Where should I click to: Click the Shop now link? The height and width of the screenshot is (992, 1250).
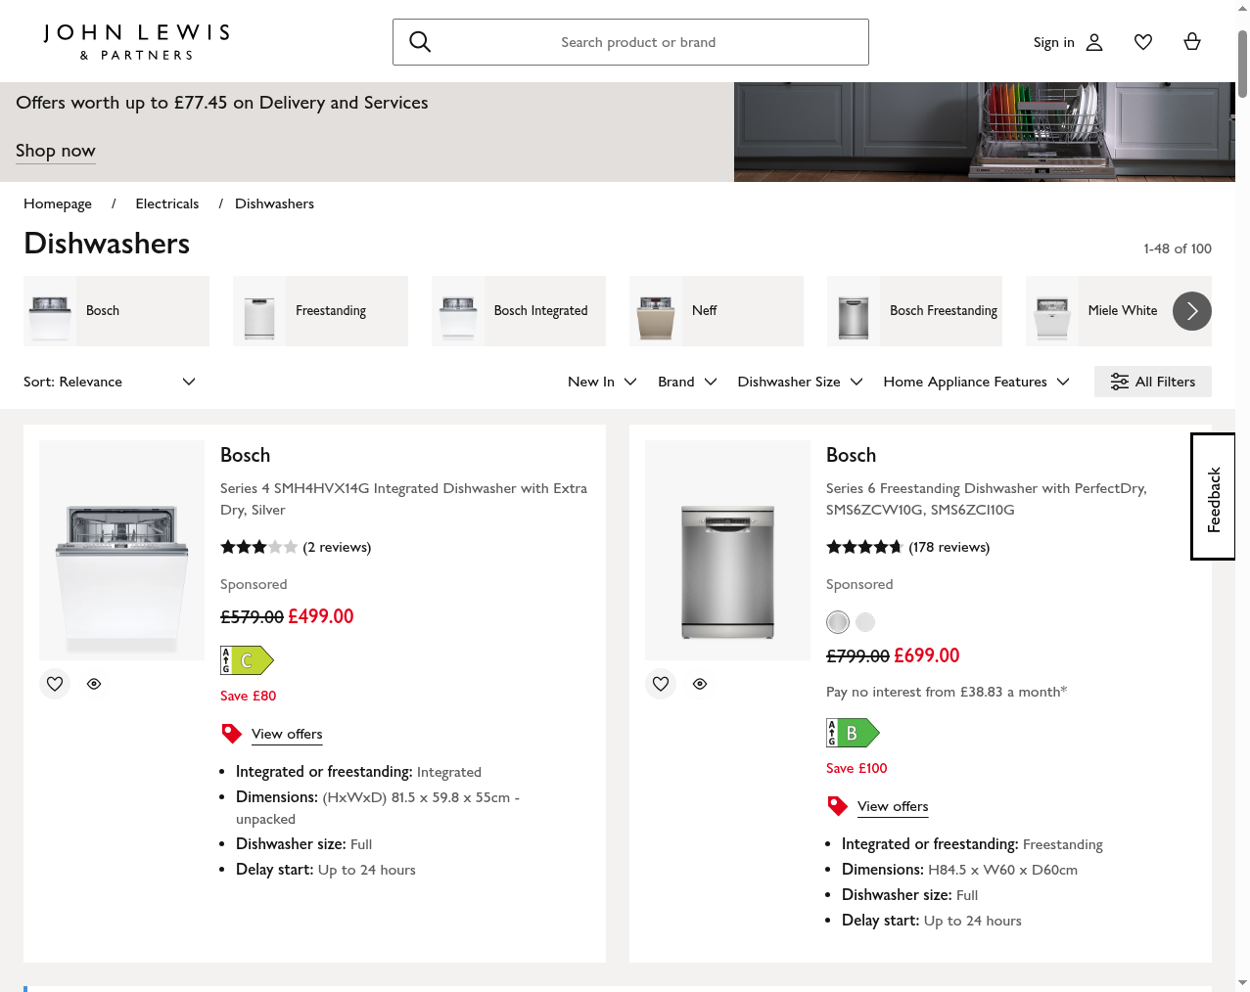(x=56, y=151)
